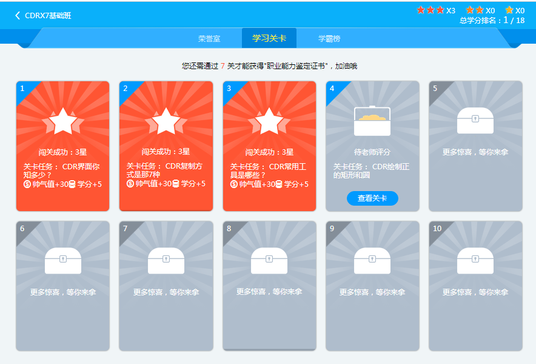Click the locked treasure chest on level 6
536x364 pixels.
point(63,260)
